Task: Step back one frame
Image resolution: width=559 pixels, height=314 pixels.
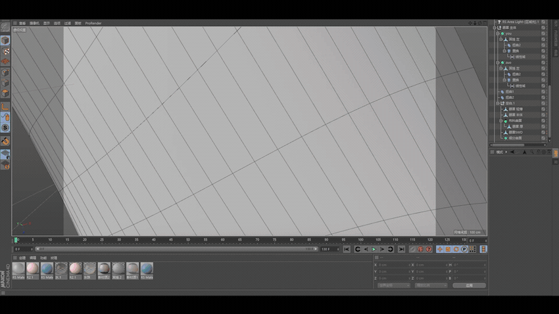Action: (x=366, y=249)
